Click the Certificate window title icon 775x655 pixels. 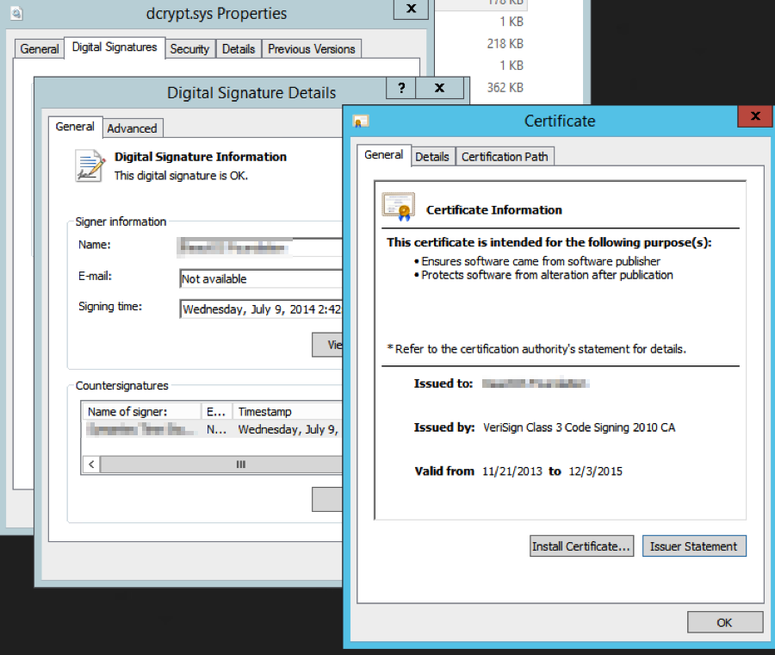[361, 122]
